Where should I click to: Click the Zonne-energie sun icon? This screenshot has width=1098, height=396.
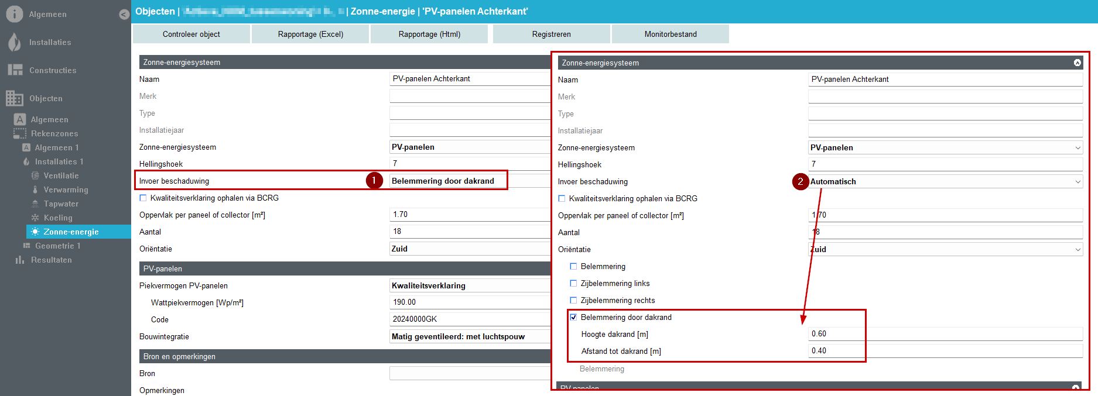pyautogui.click(x=35, y=232)
